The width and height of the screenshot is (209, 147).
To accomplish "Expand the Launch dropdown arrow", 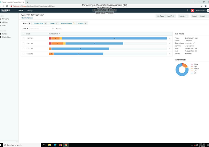I will pos(186,16).
